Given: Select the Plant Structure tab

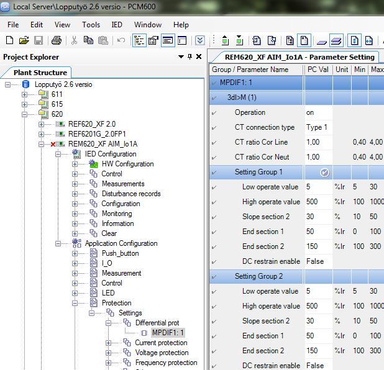Looking at the screenshot, I should [40, 73].
